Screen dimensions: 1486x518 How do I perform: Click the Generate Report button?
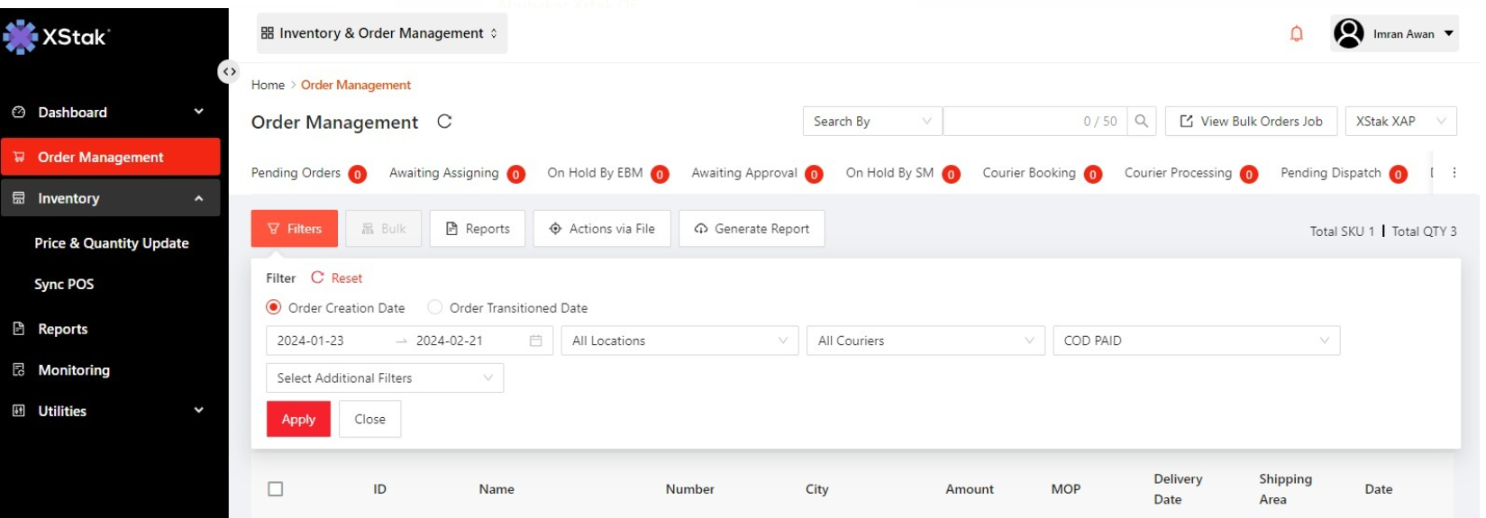coord(752,229)
